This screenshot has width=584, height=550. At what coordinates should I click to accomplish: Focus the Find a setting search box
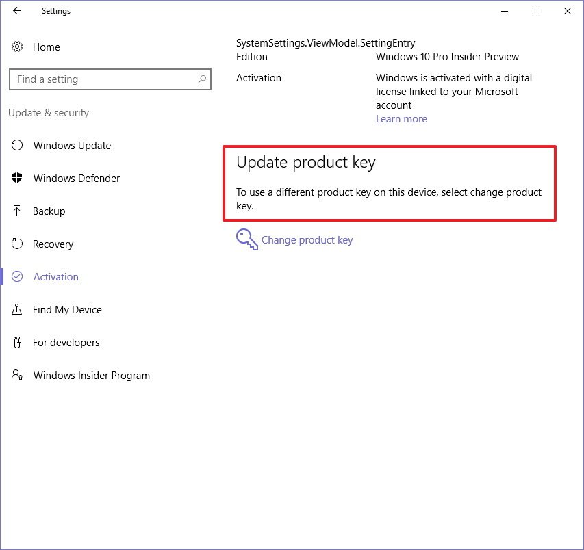pos(103,79)
